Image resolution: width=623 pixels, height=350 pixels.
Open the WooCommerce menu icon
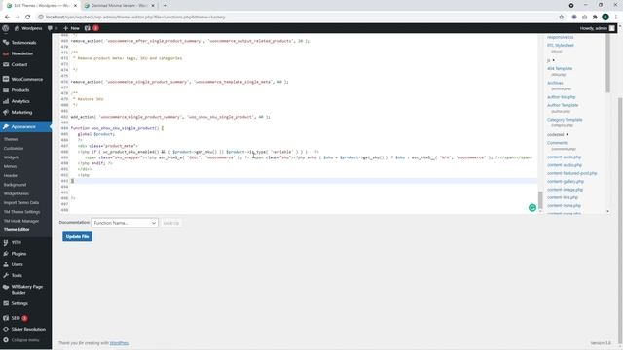[6, 79]
